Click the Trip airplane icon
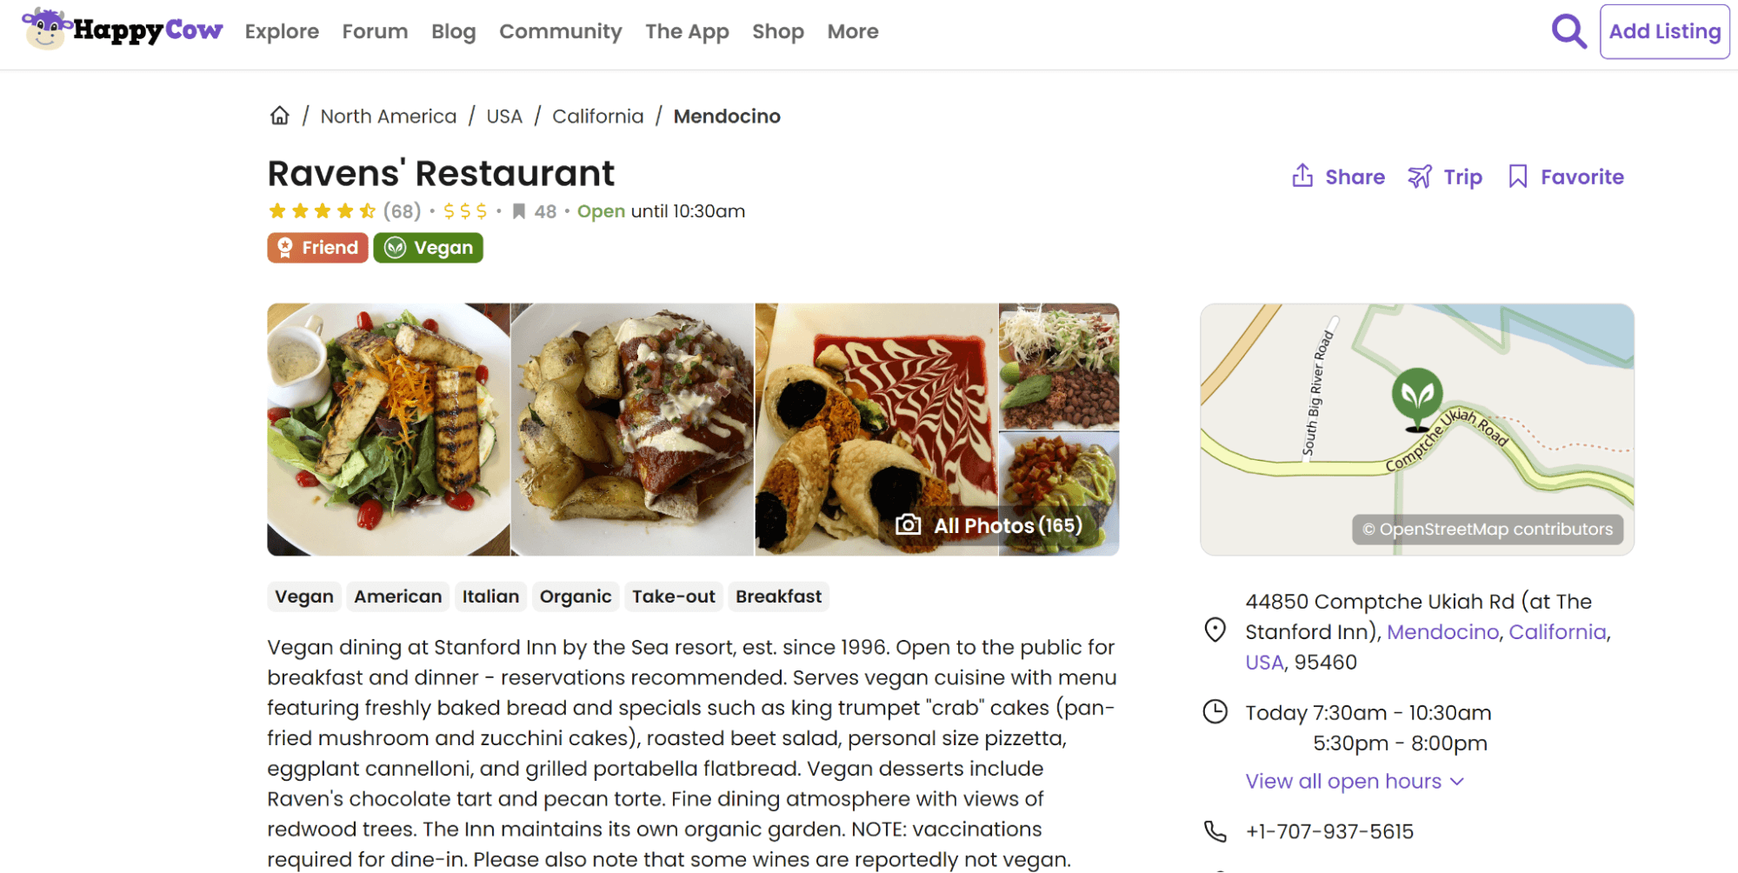 coord(1419,177)
